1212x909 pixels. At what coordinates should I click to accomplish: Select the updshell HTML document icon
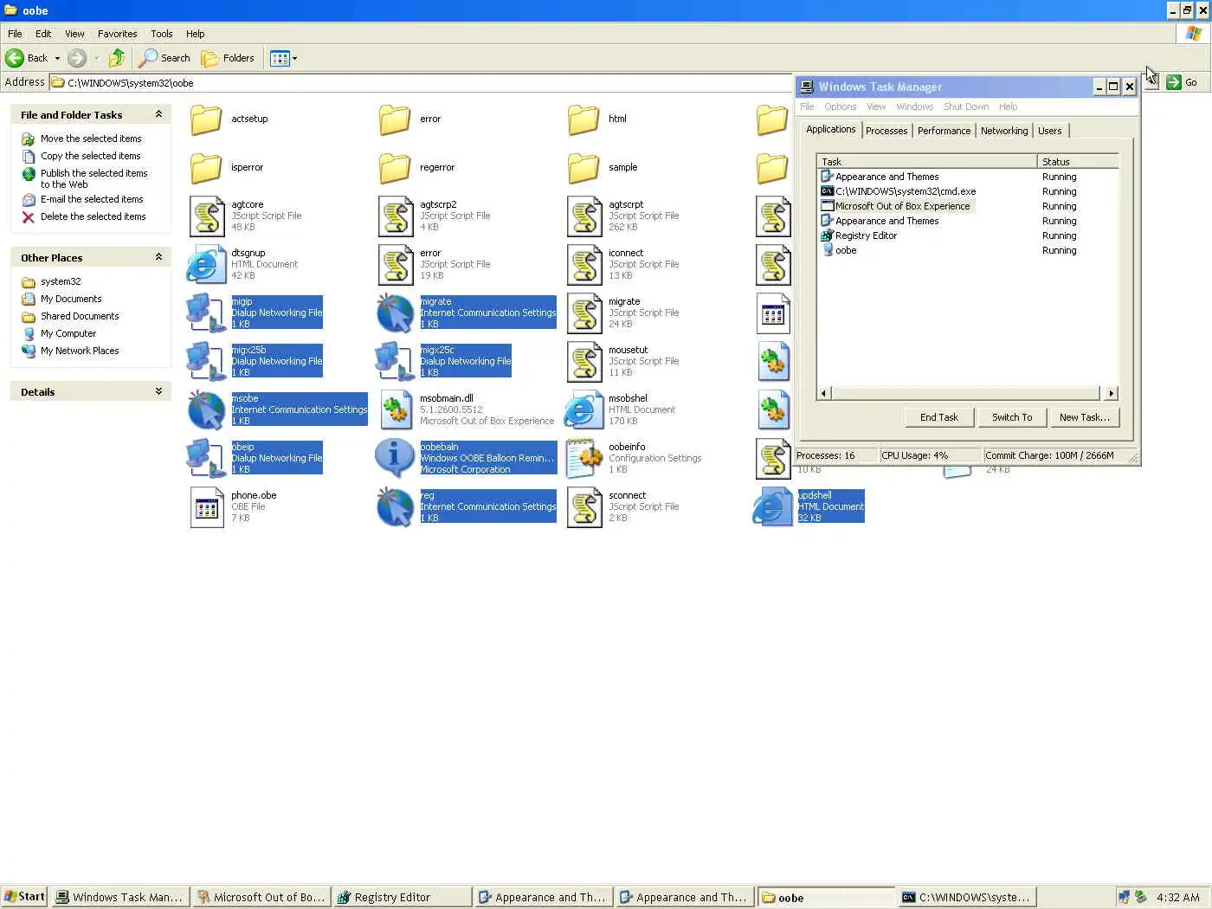[x=772, y=507]
